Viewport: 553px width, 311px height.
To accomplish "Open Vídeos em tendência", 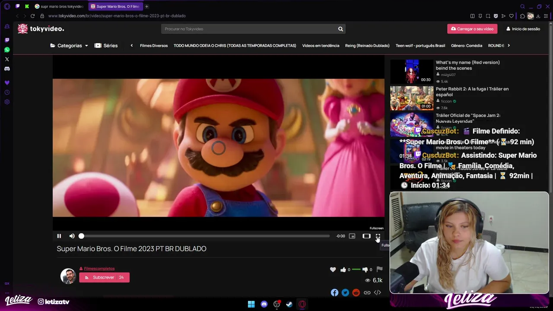I will coord(321,45).
